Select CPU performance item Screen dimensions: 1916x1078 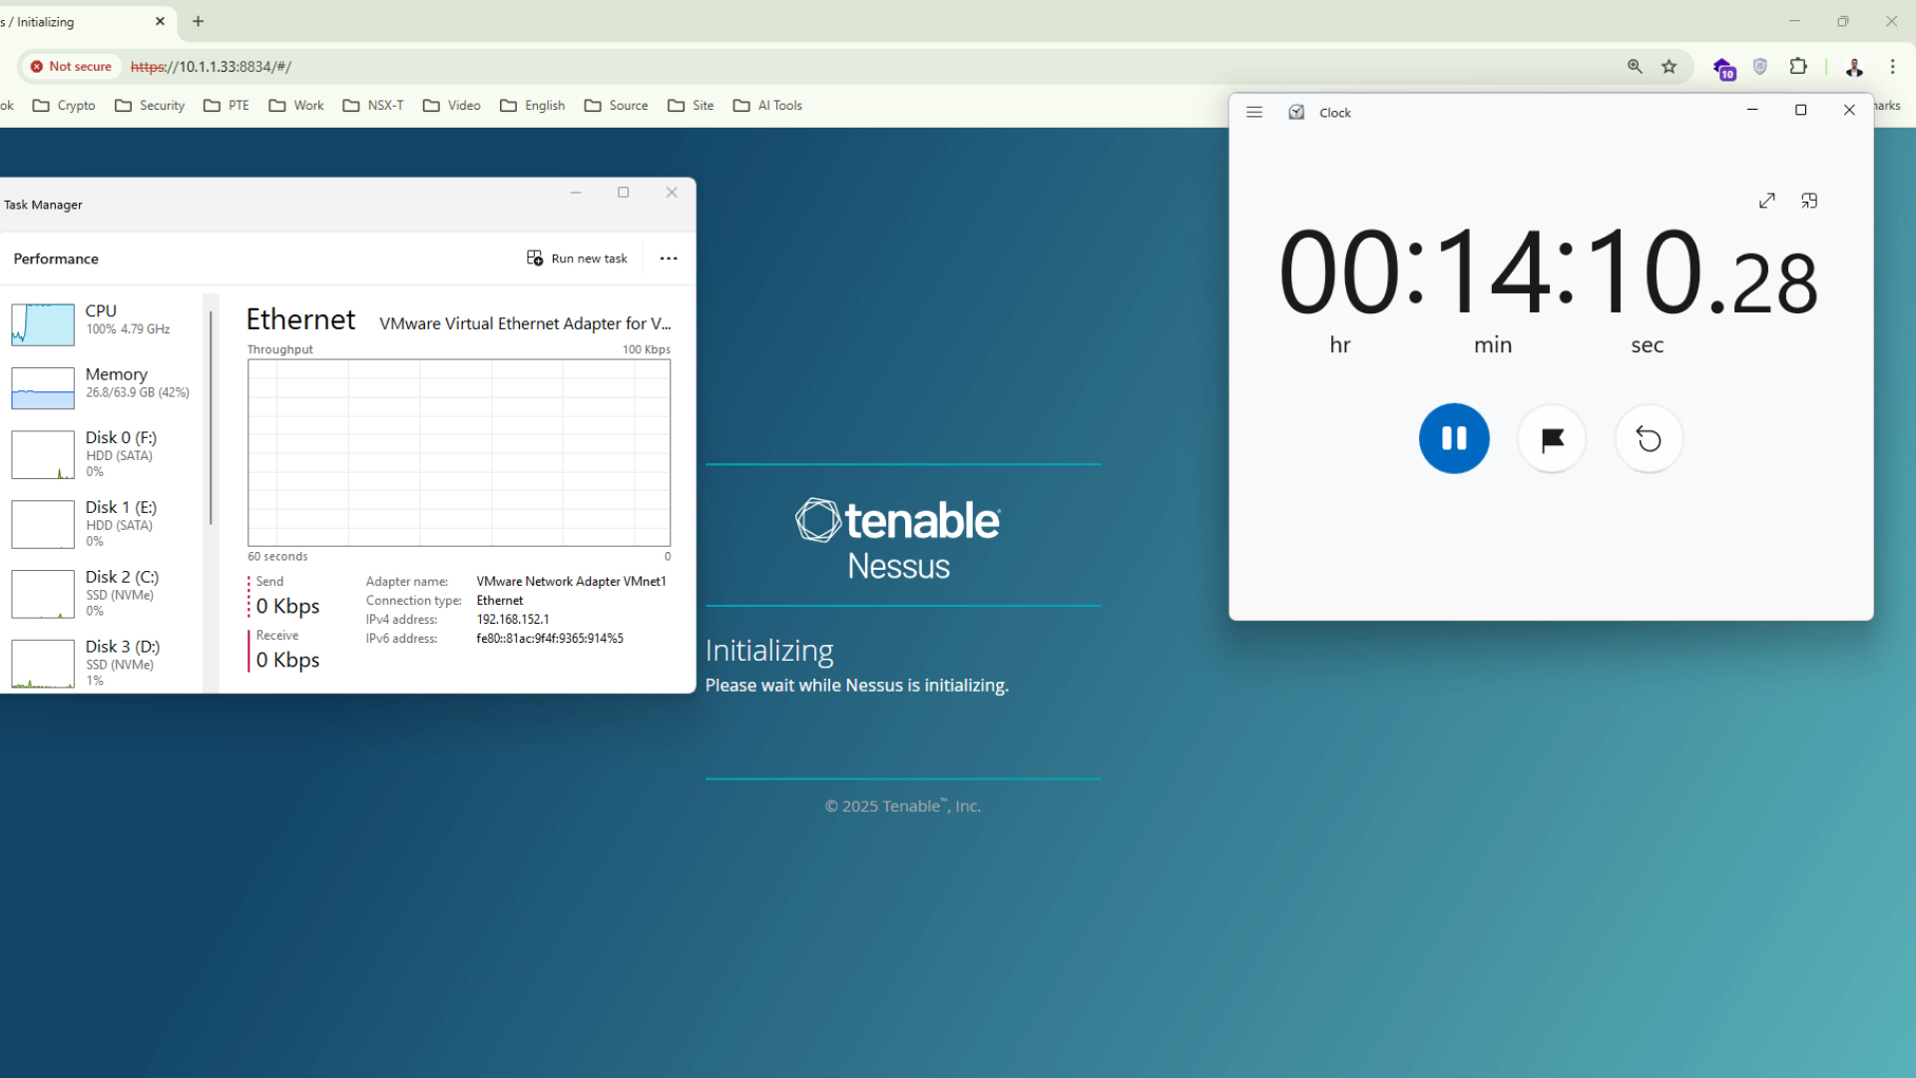(x=100, y=319)
